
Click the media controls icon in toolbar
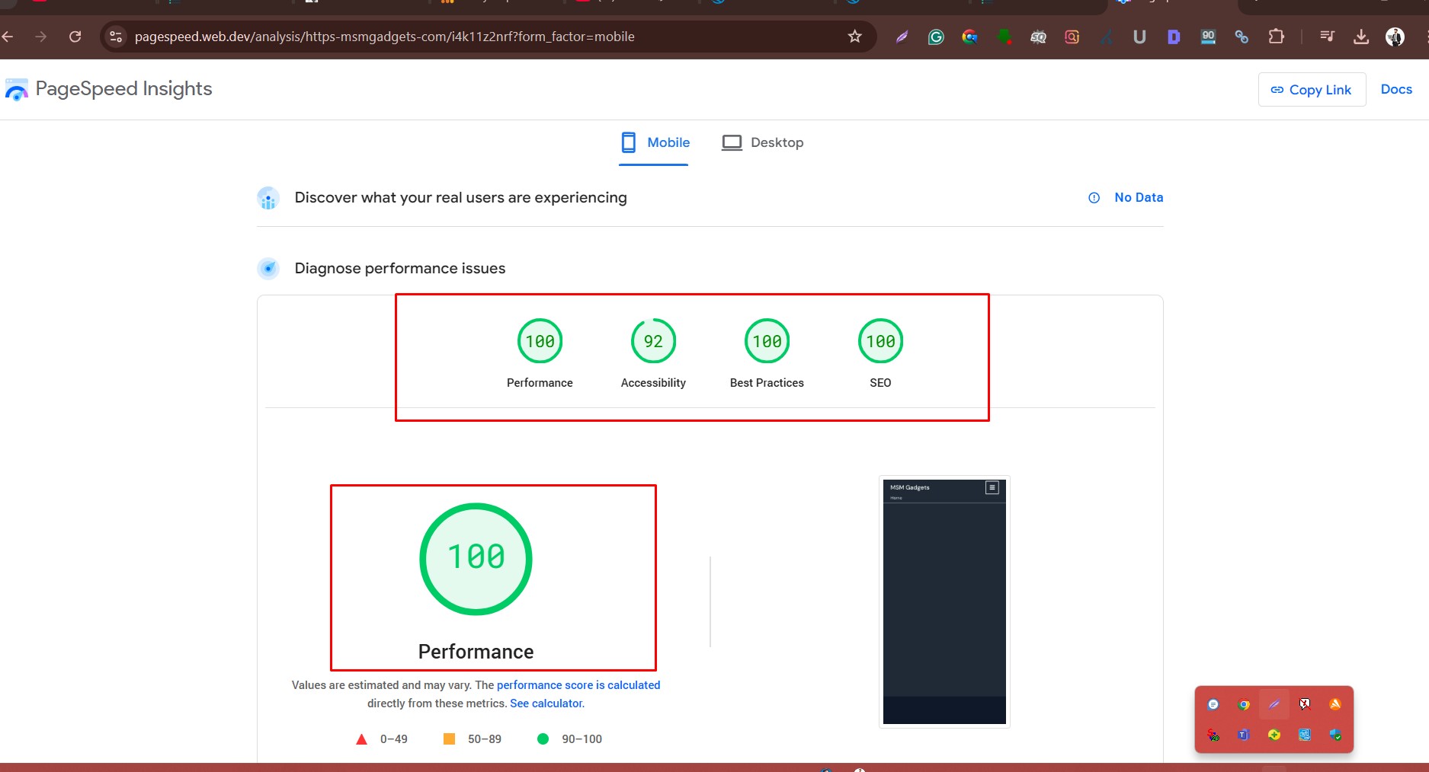tap(1327, 37)
